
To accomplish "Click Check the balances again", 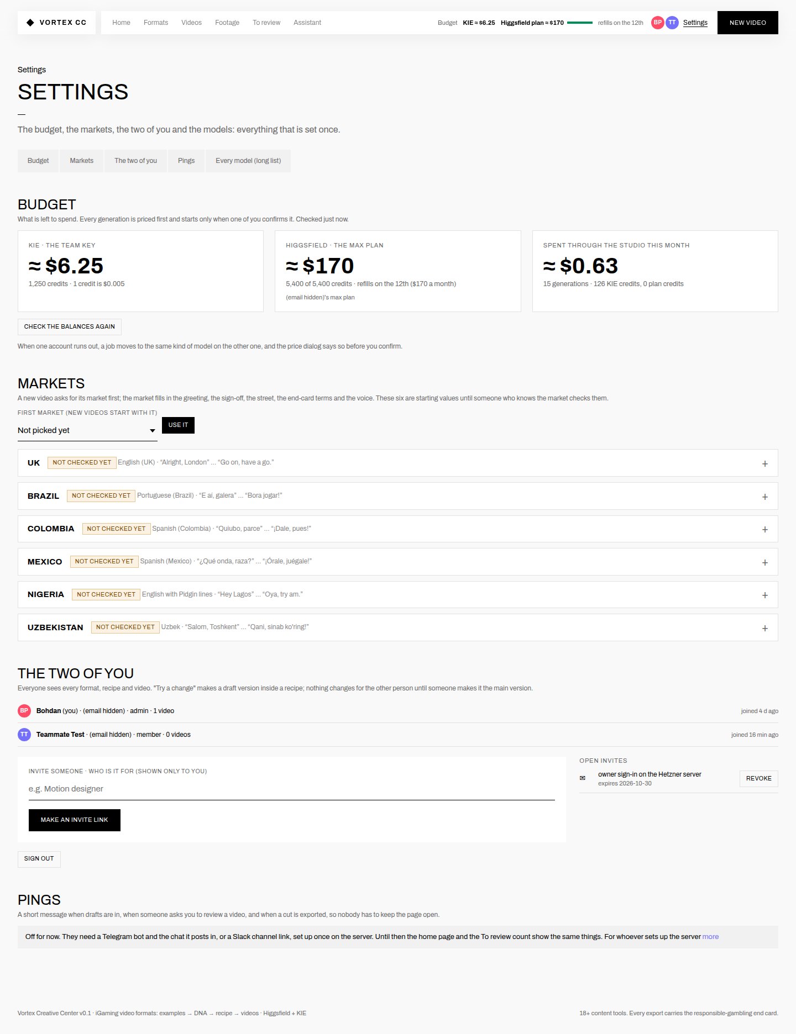I will [x=70, y=327].
